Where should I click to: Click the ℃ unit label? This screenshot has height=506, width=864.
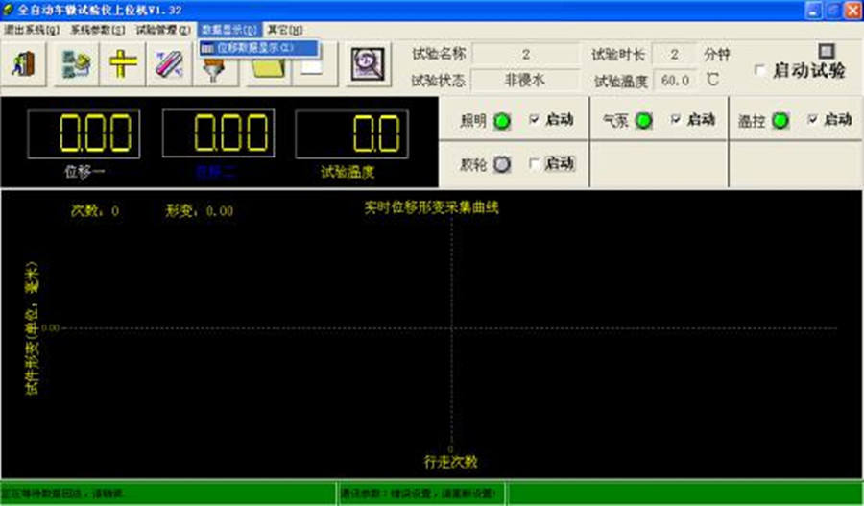[712, 80]
